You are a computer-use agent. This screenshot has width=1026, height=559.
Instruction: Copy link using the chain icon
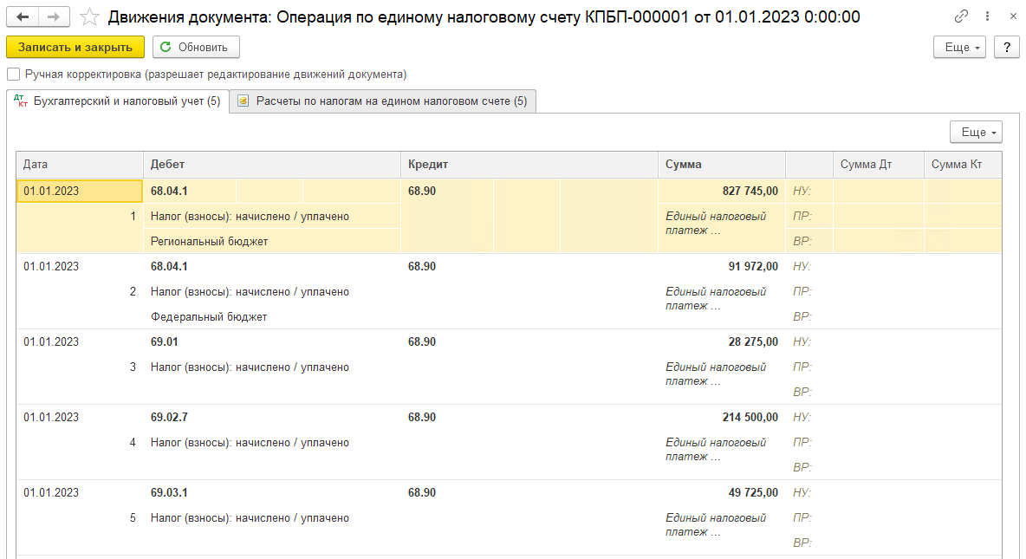(x=961, y=16)
